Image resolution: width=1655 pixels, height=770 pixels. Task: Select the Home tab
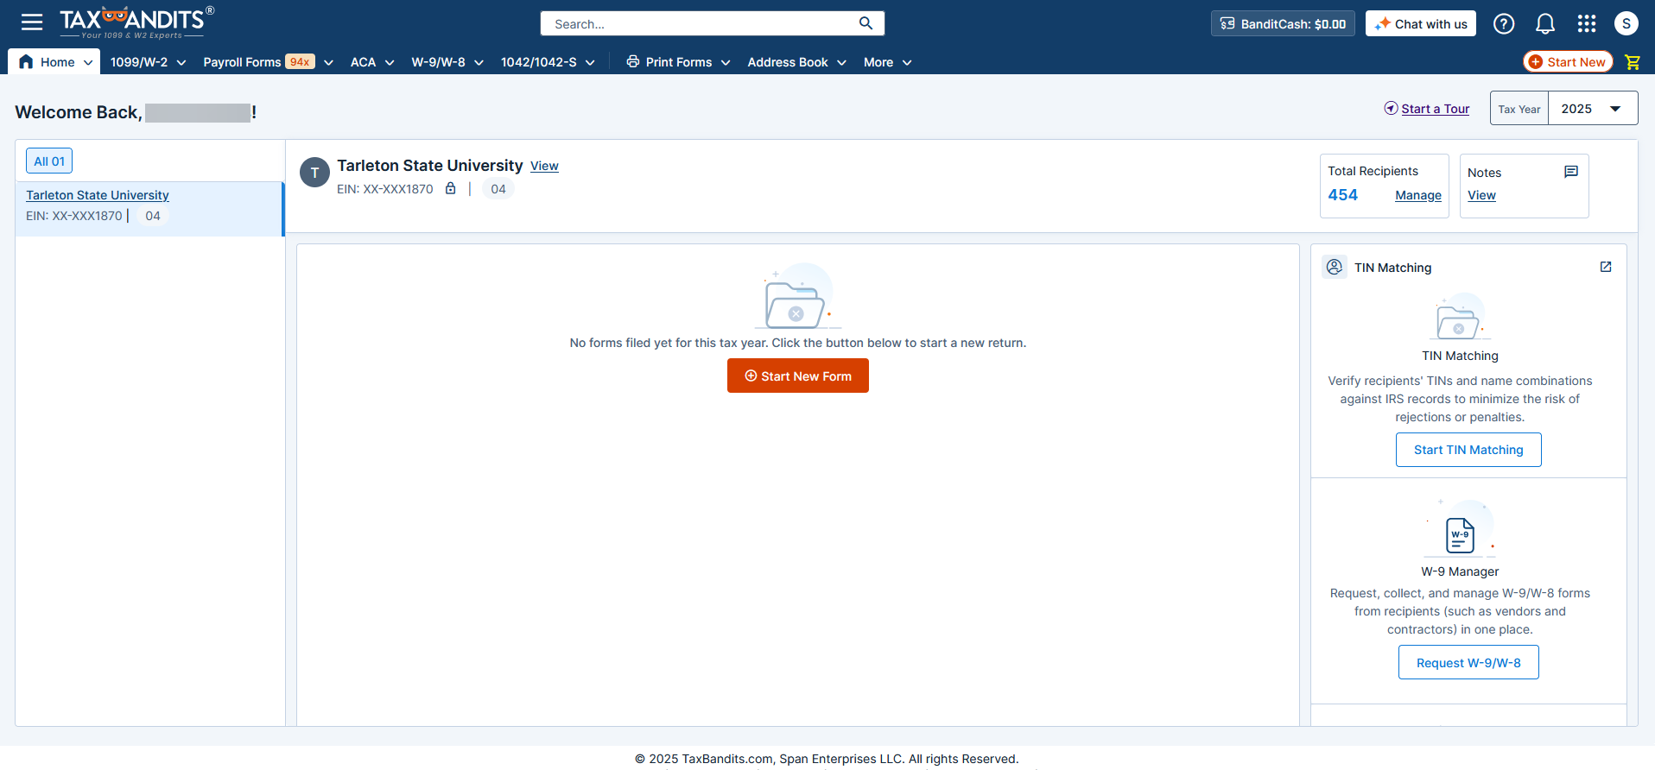tap(54, 62)
